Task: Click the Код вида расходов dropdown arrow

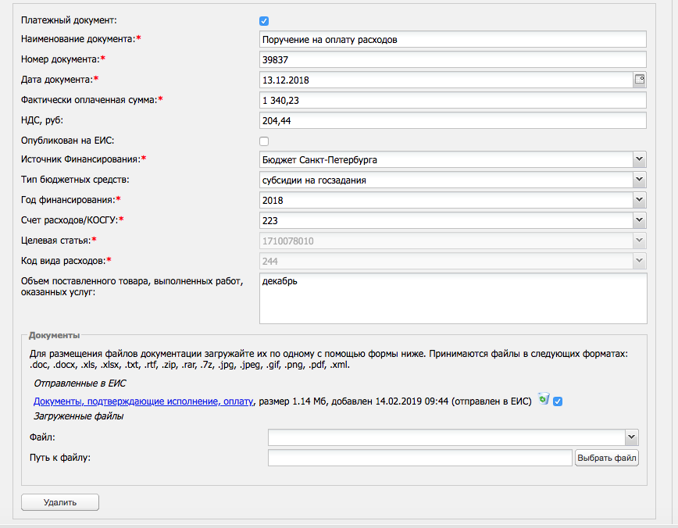Action: 640,261
